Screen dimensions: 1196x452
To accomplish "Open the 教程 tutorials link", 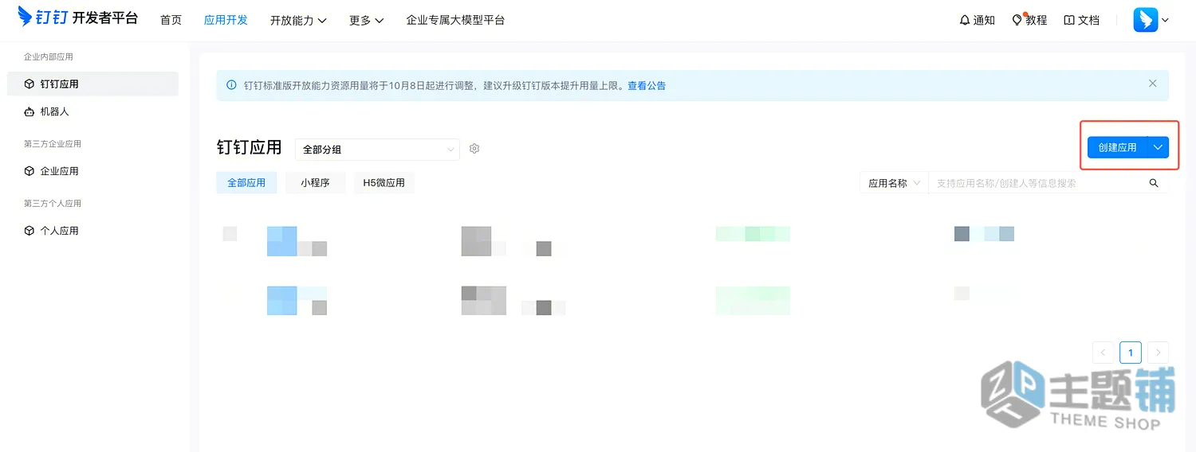I will pos(1029,20).
